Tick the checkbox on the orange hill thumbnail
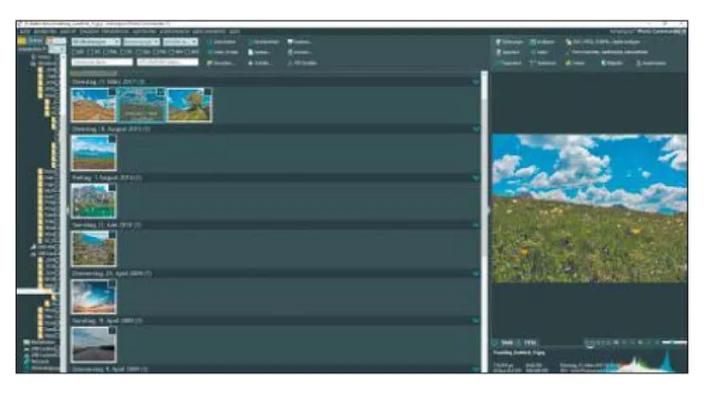The width and height of the screenshot is (709, 398). coord(112,93)
